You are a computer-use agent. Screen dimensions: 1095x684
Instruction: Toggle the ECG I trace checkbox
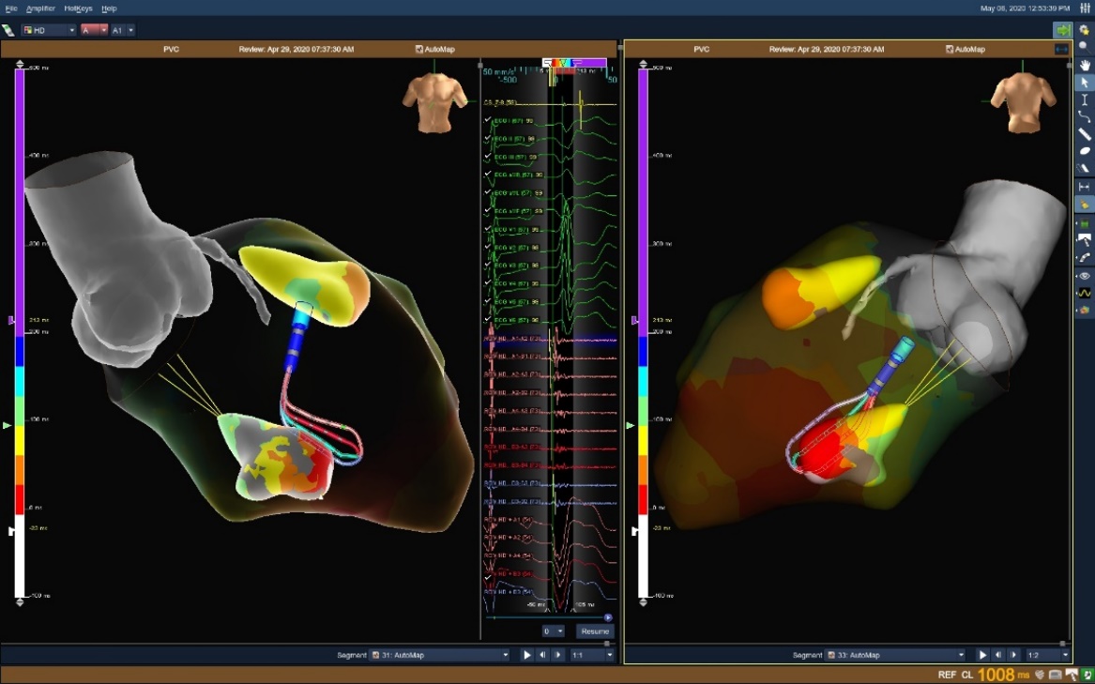(488, 120)
